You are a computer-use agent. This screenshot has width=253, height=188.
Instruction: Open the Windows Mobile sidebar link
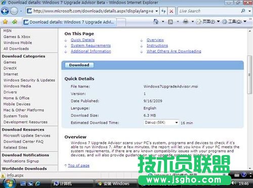coord(18,42)
